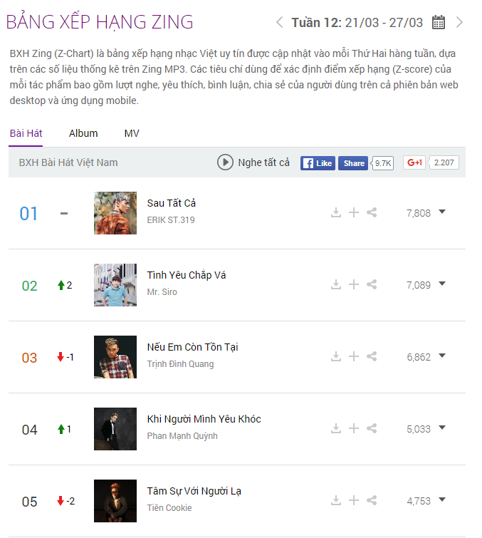Image resolution: width=482 pixels, height=538 pixels.
Task: Open the Tình Yêu Chắp Vá album thumbnail
Action: click(115, 285)
